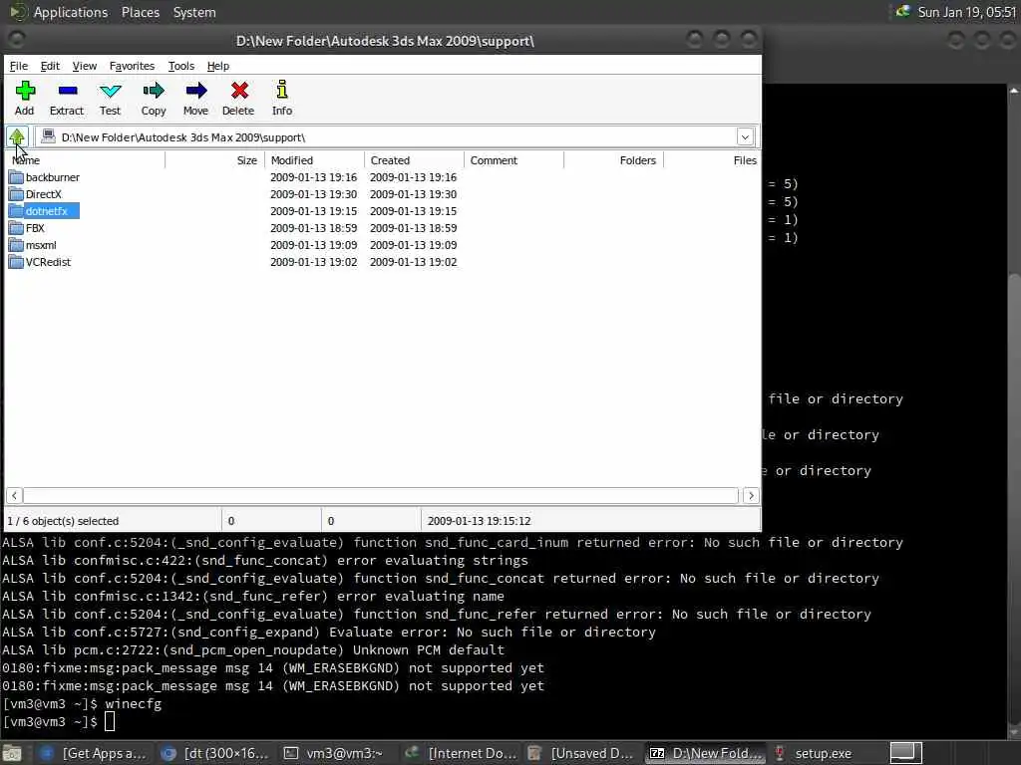Image resolution: width=1021 pixels, height=765 pixels.
Task: Switch to the D:\New Fold… 7-Zip taskbar item
Action: pos(705,753)
